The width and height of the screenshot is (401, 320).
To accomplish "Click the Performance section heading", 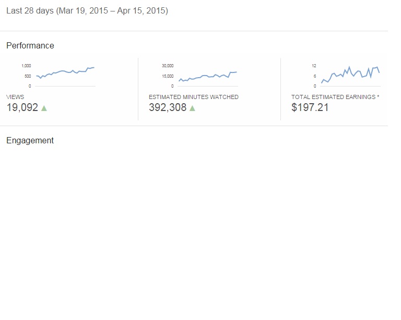I will 30,46.
